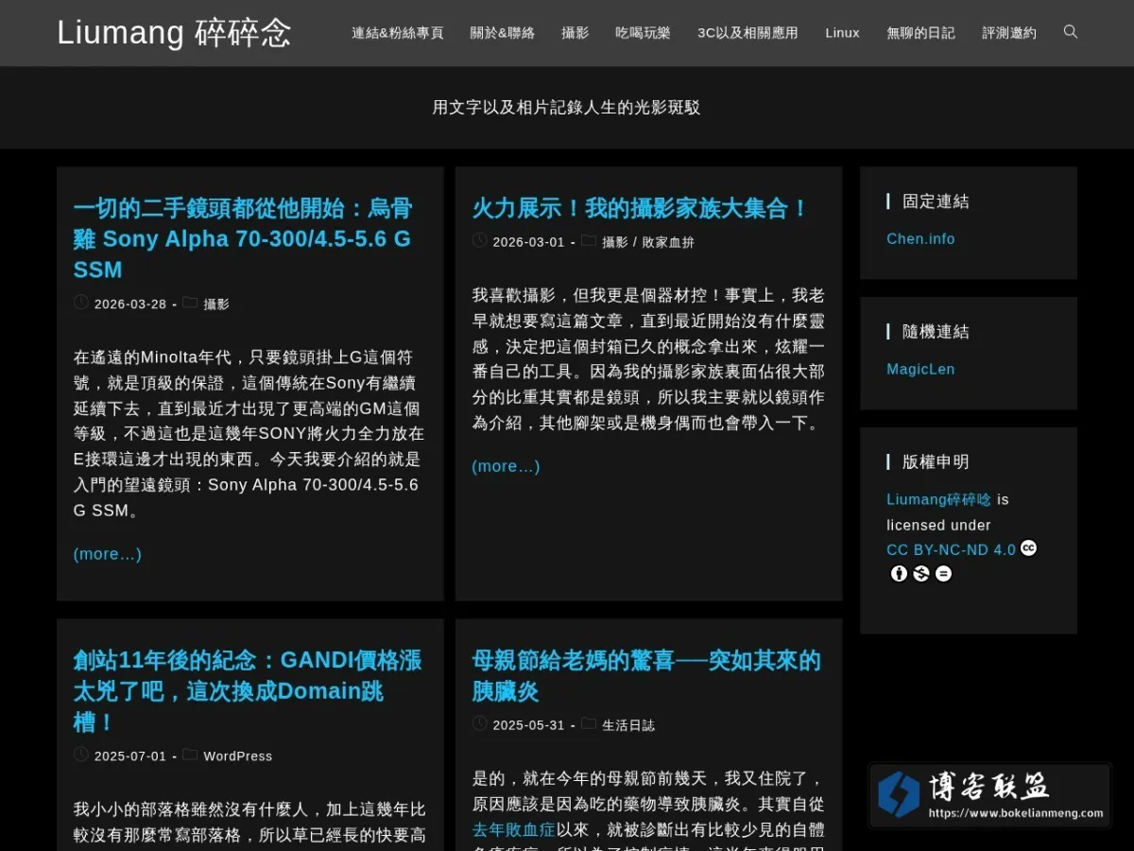This screenshot has width=1134, height=851.
Task: Click the folder icon beside WordPress
Action: click(190, 755)
